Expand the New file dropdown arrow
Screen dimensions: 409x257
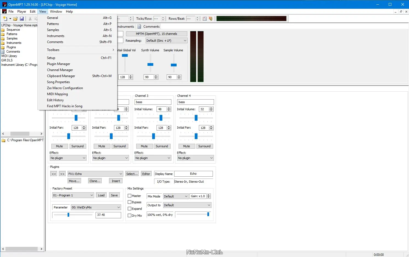pos(10,19)
